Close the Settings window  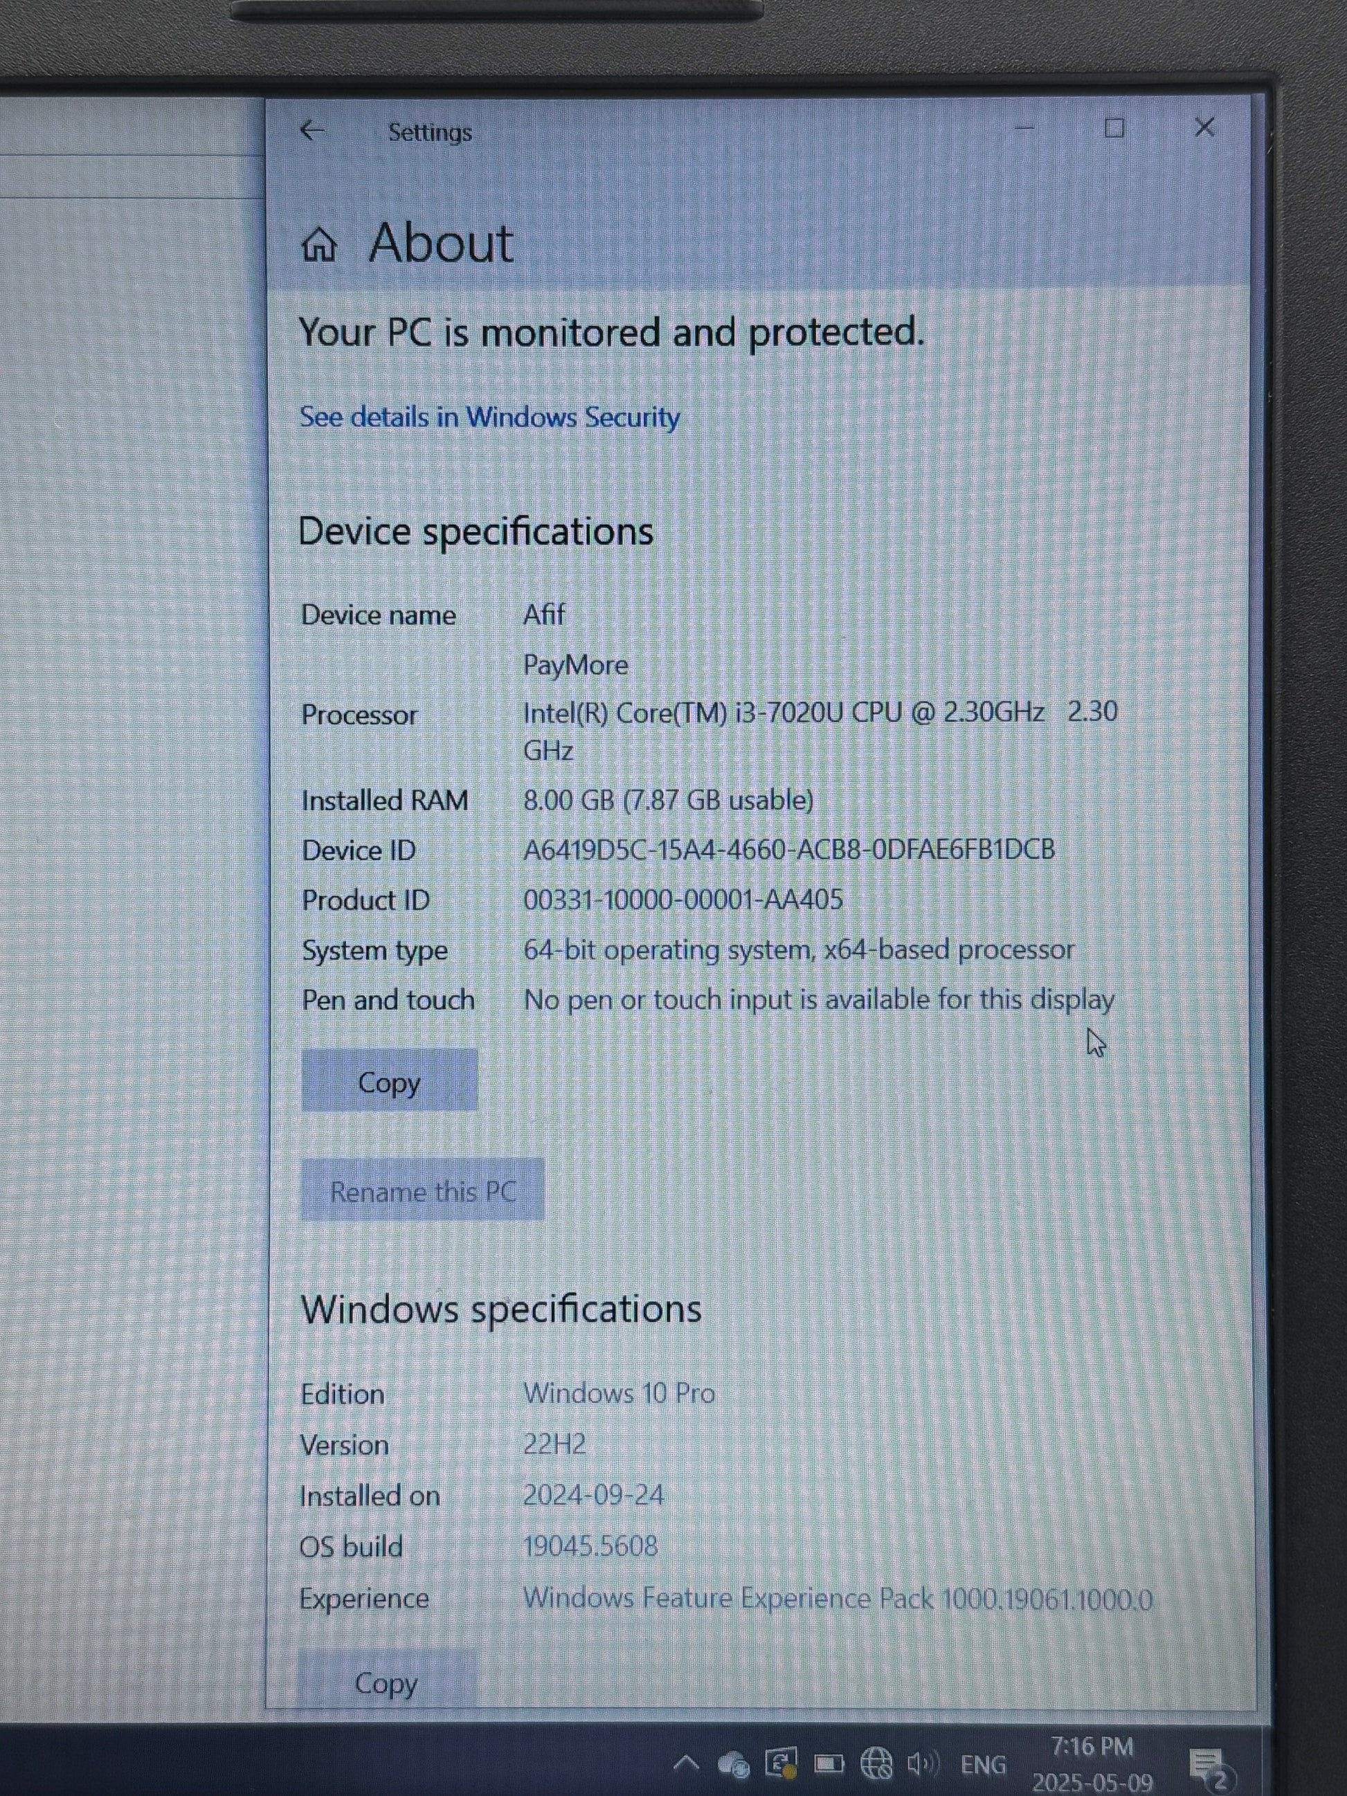1204,127
